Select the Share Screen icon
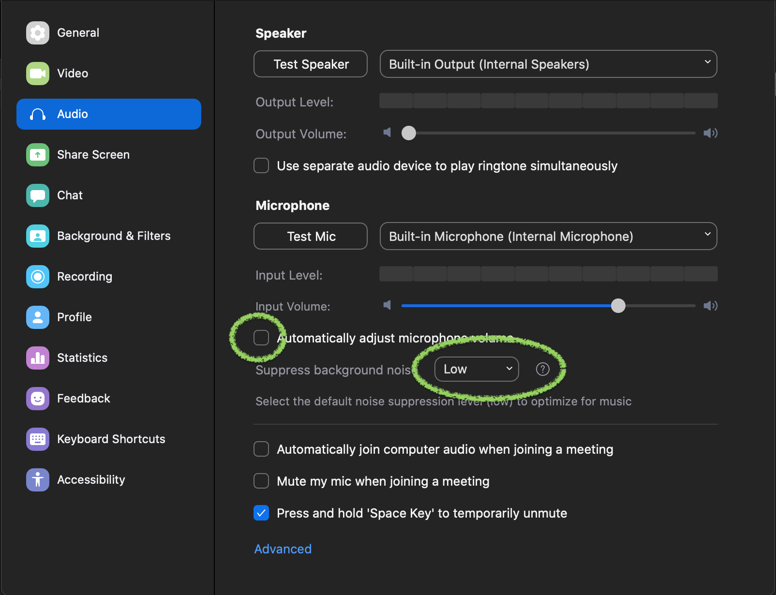The image size is (776, 595). click(x=38, y=155)
